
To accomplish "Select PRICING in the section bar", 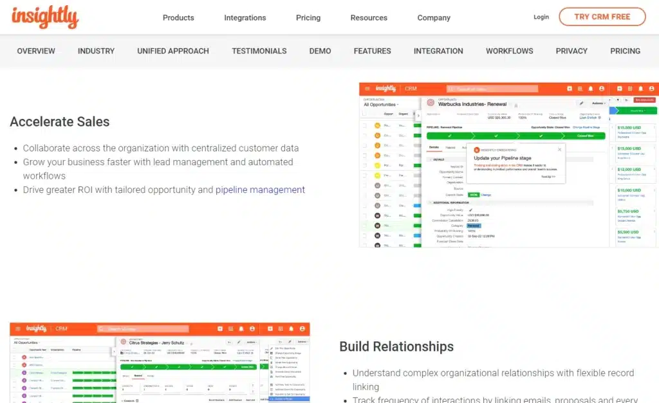I will pos(626,51).
